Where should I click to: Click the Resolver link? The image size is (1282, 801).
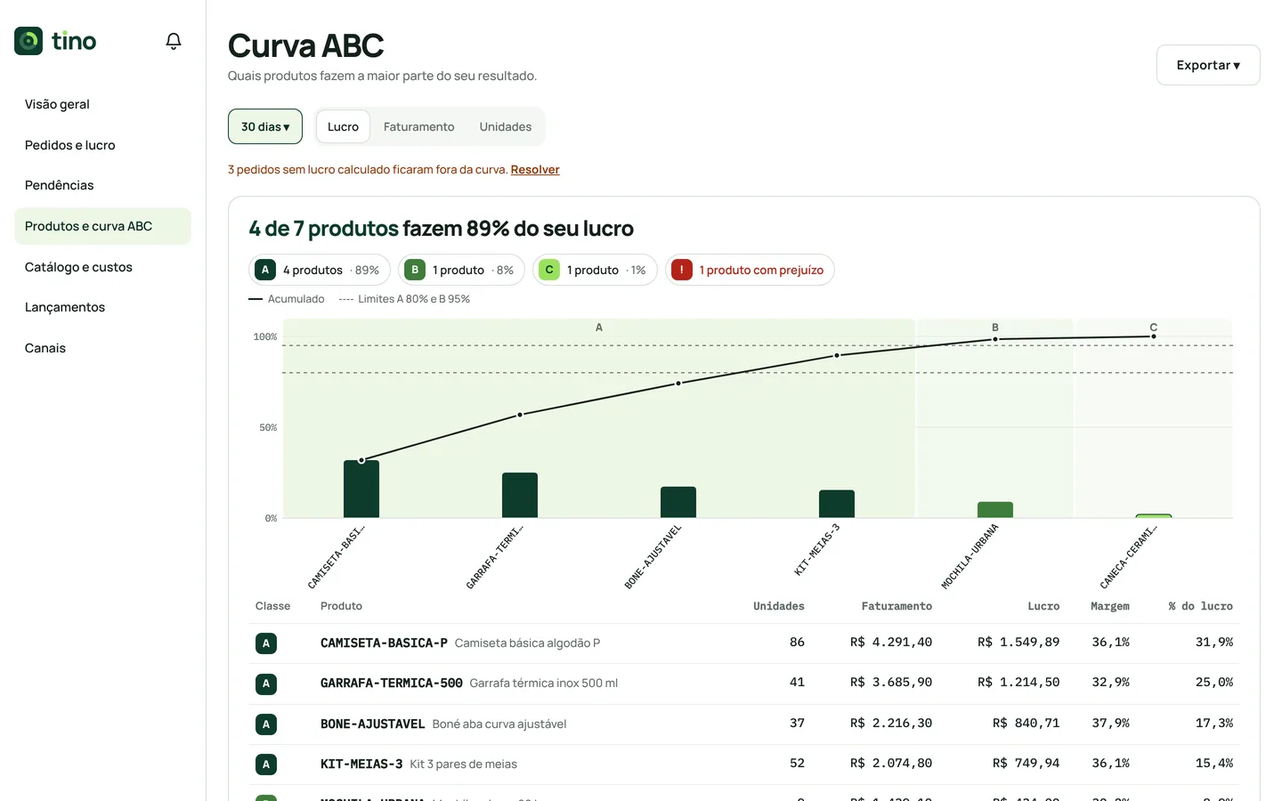click(x=535, y=169)
